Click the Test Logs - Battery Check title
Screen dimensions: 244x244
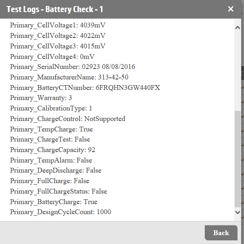point(55,9)
